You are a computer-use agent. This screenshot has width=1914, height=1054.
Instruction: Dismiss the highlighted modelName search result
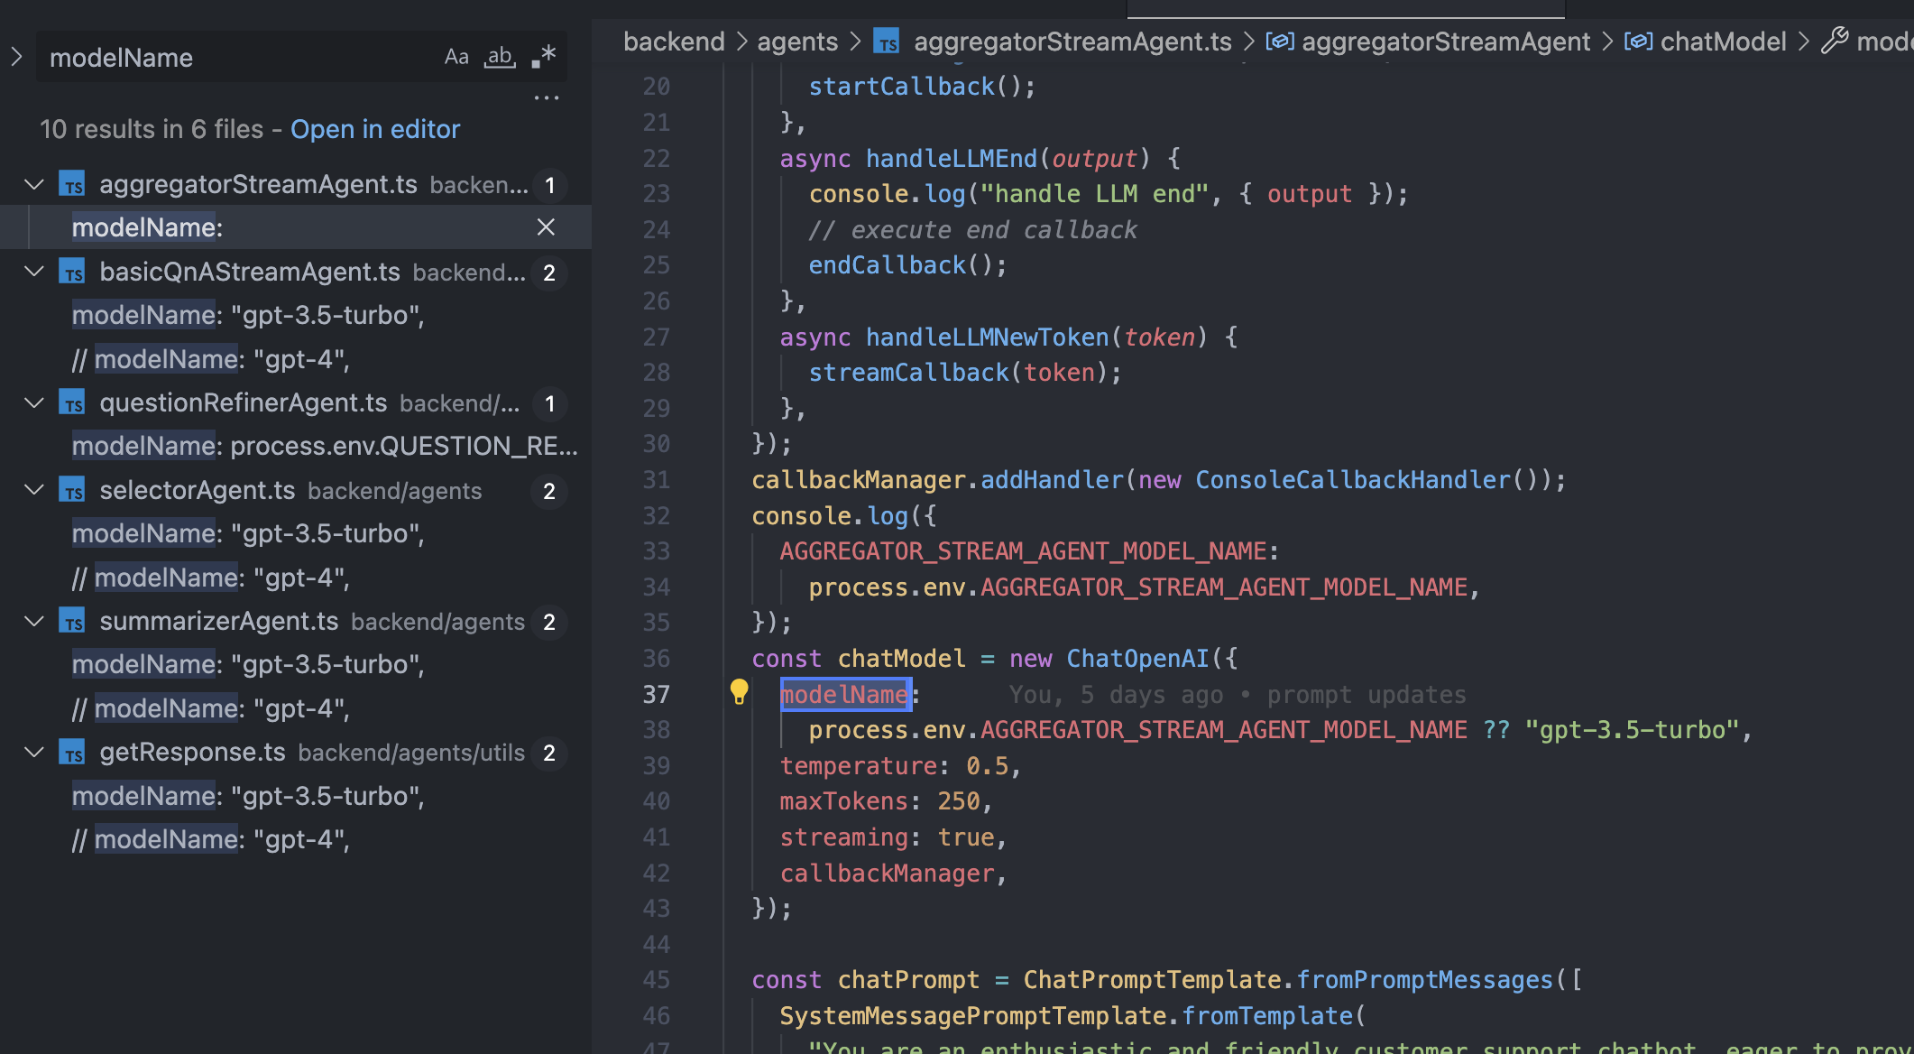(x=546, y=227)
